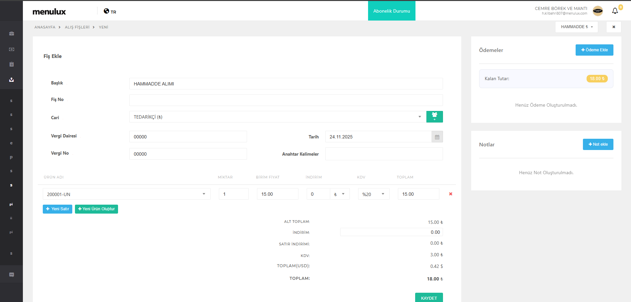Select the 'ii' item in the sidebar
Screen dimensions: 631x302
click(11, 218)
